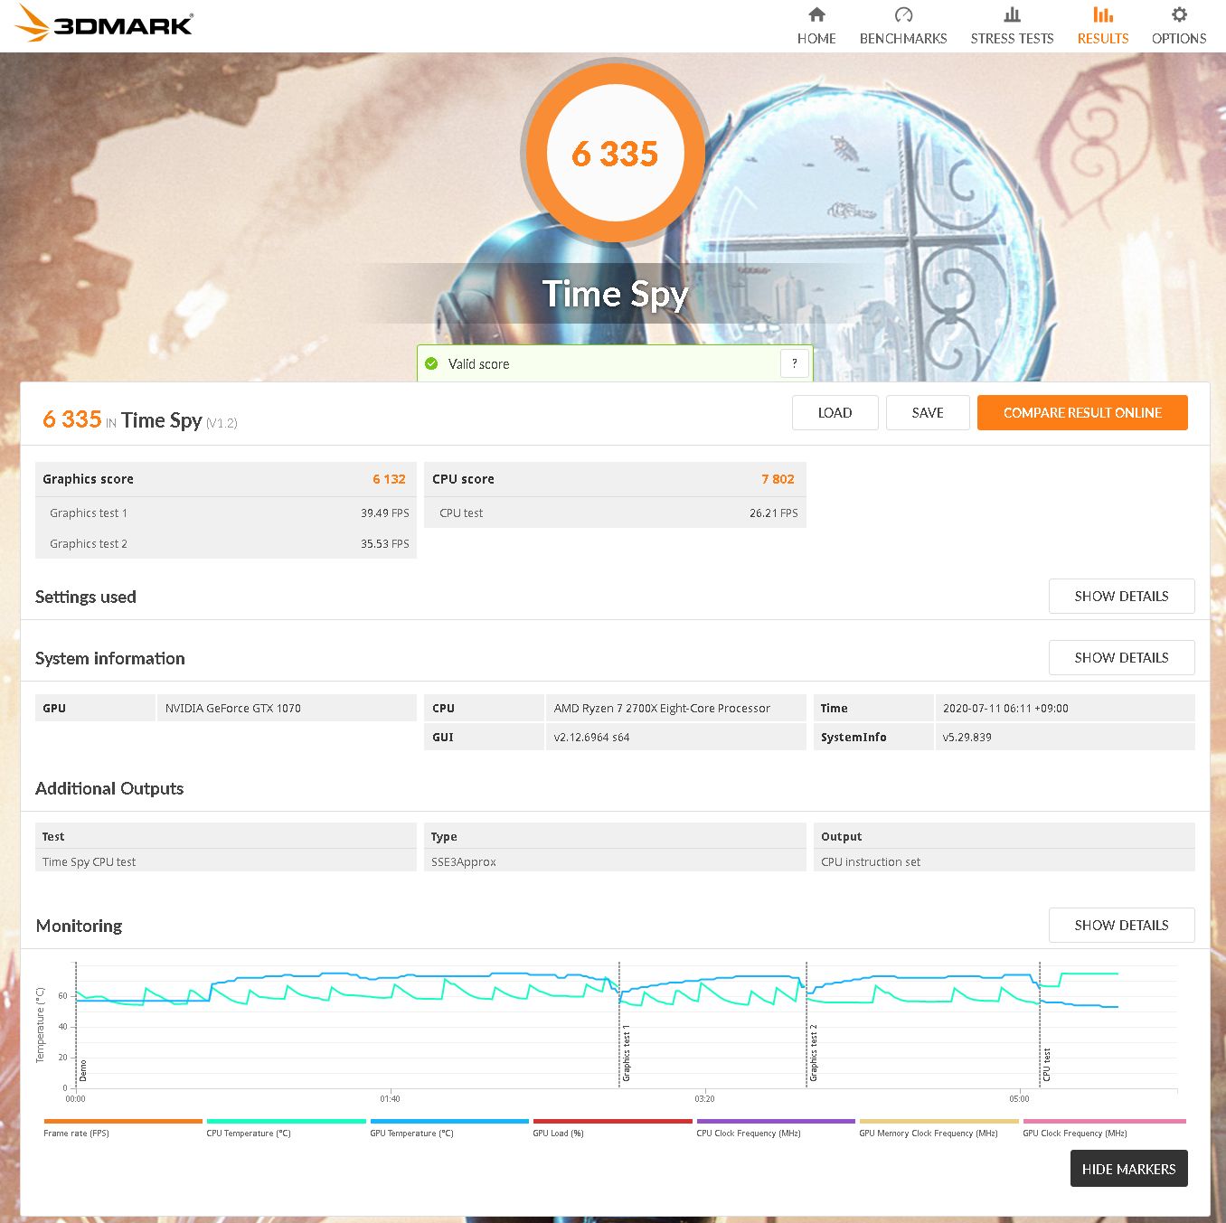The image size is (1226, 1223).
Task: Show details for Settings used
Action: 1121,597
